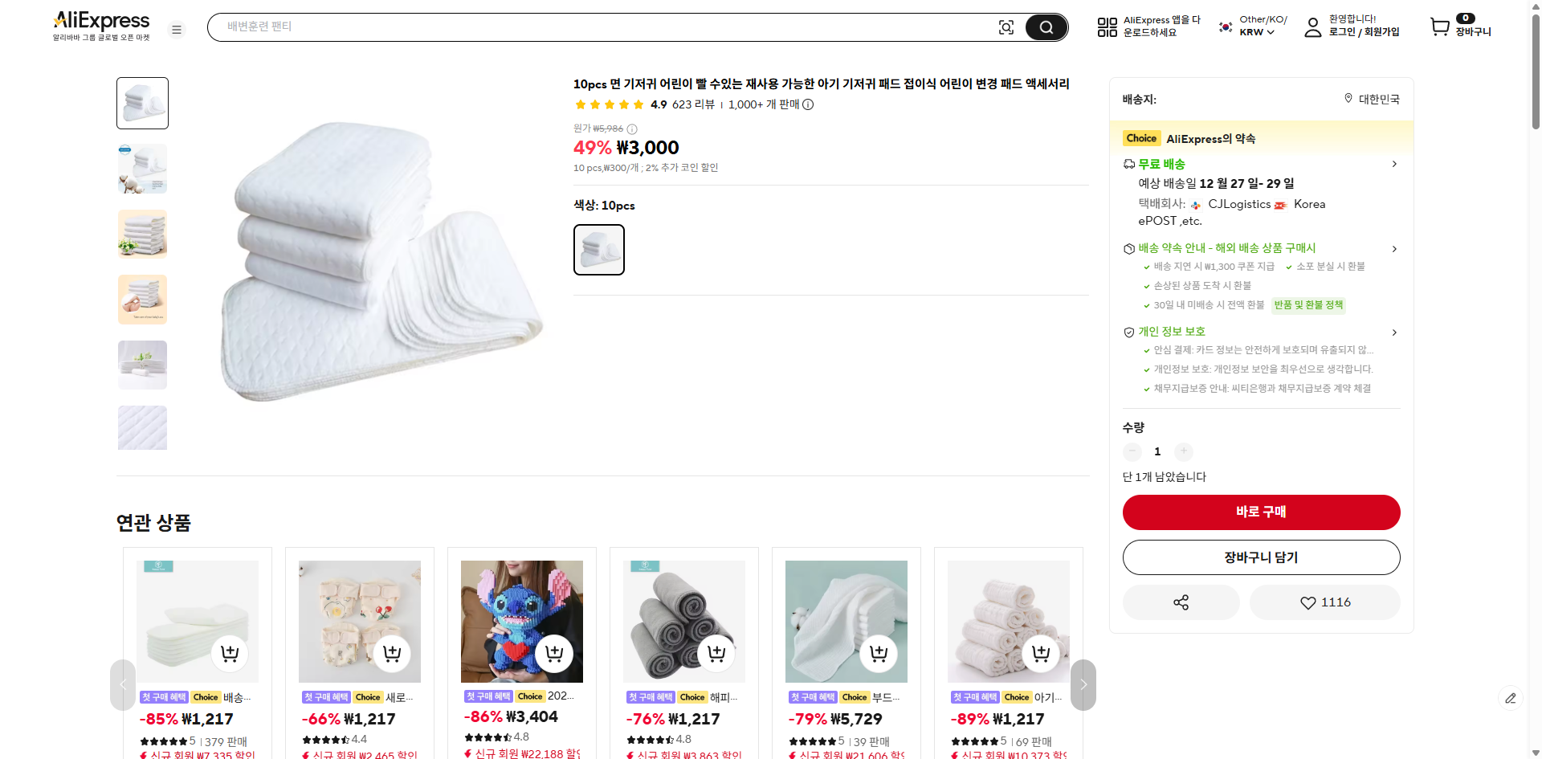Add to wishlist with heart icon
Screen dimensions: 1542x759
click(1324, 602)
